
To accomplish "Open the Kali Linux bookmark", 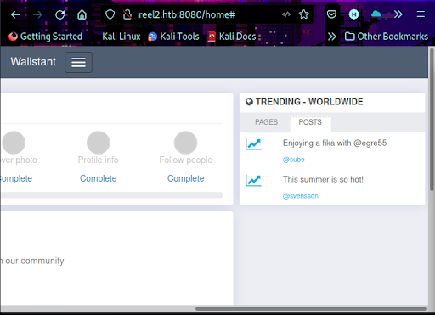I will click(121, 37).
